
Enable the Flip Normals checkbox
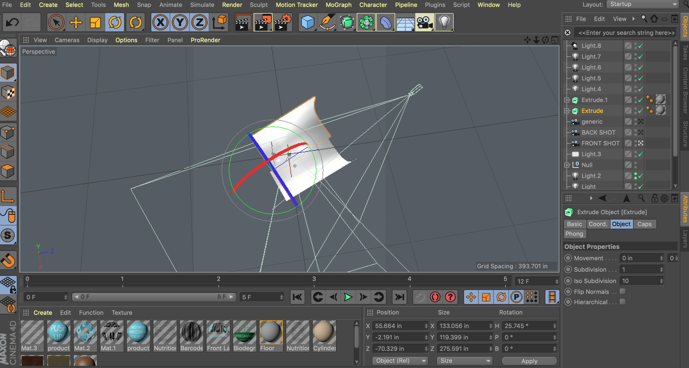[622, 291]
